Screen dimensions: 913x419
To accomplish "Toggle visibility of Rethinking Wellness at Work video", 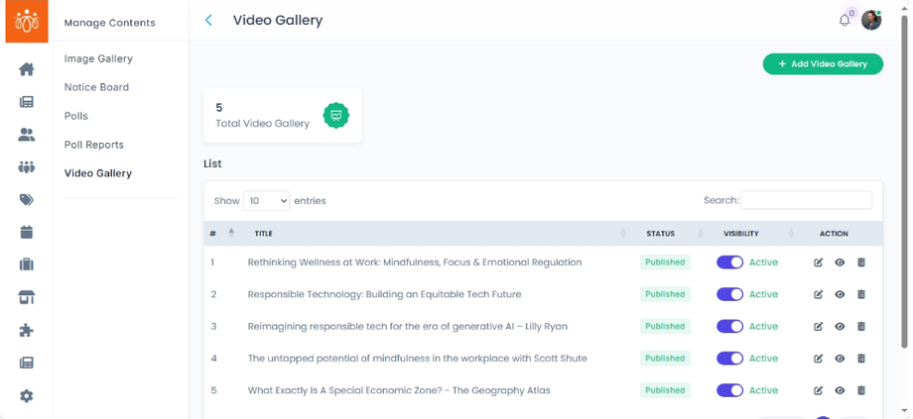I will pyautogui.click(x=729, y=262).
